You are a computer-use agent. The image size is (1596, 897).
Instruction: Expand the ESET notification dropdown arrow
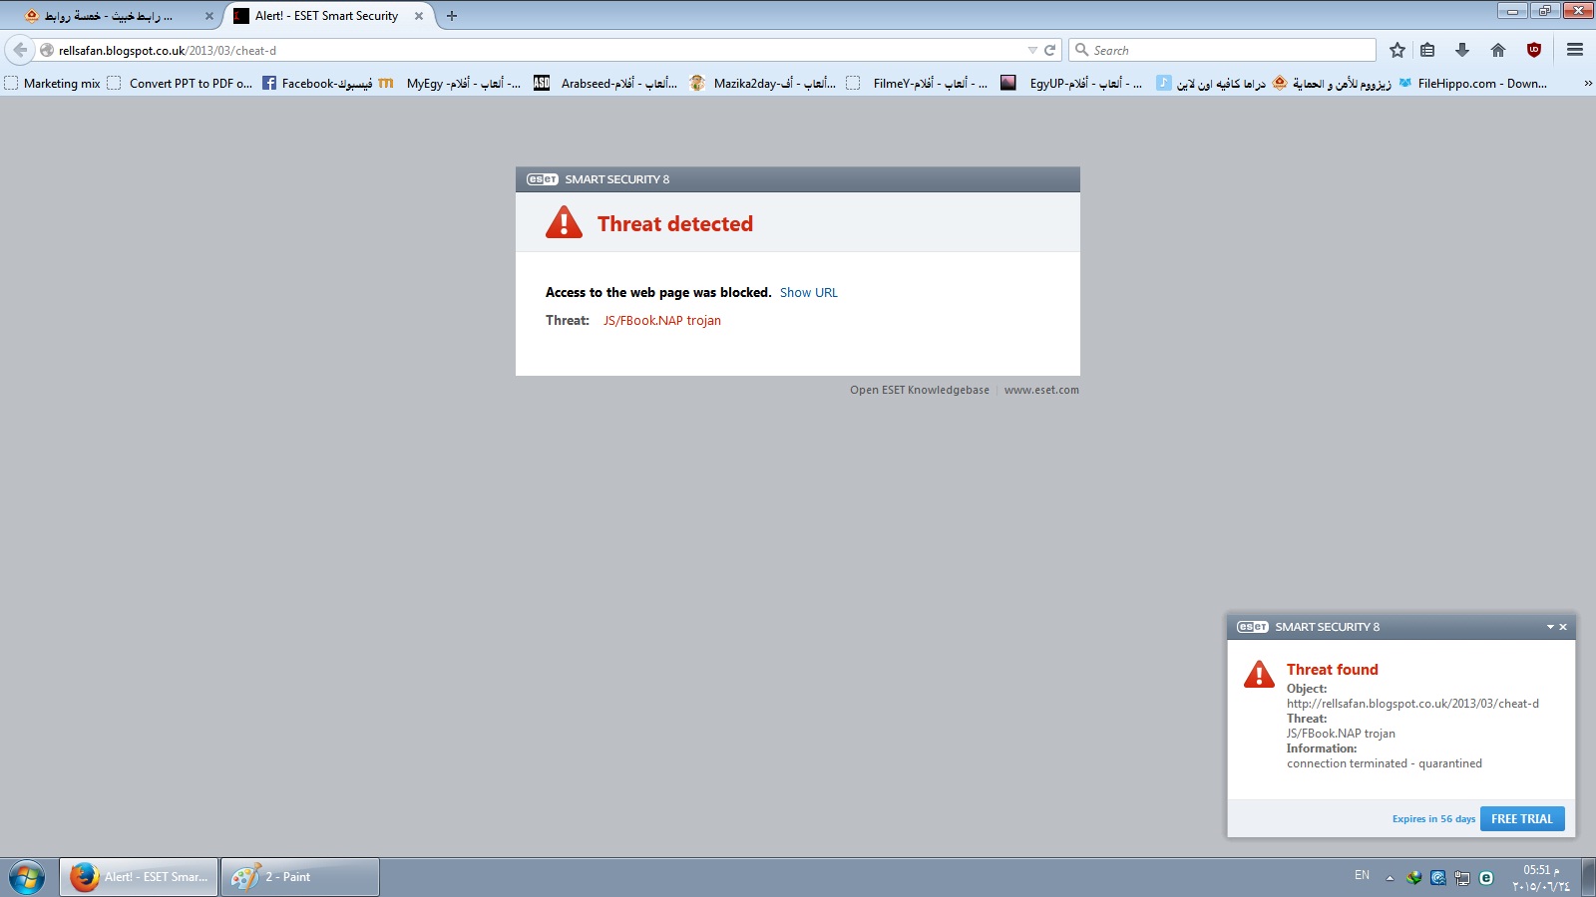[1550, 627]
